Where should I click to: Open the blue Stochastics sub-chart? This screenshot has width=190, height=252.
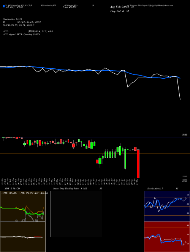click(x=167, y=206)
